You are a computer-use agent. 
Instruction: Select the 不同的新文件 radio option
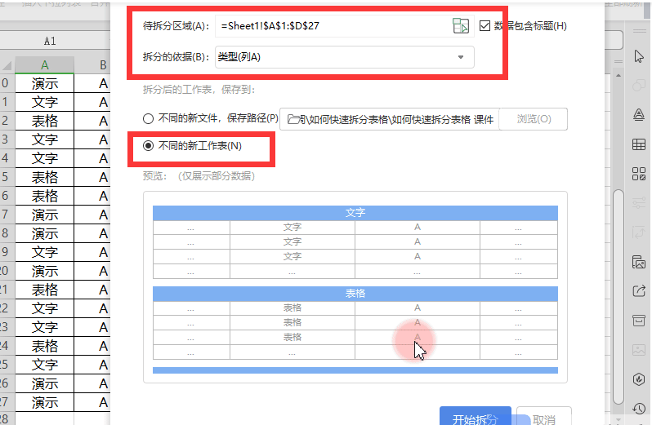[x=148, y=119]
